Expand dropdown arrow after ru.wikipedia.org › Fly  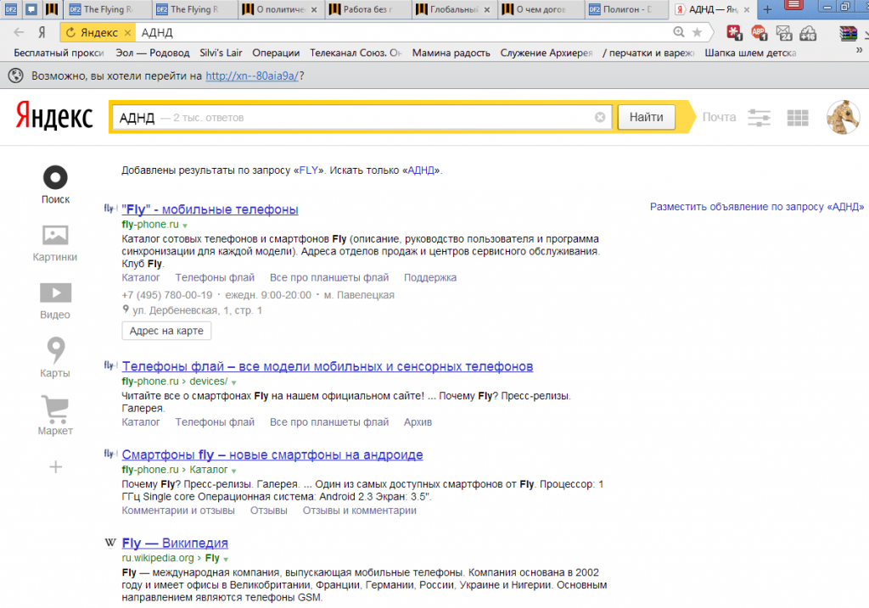226,560
